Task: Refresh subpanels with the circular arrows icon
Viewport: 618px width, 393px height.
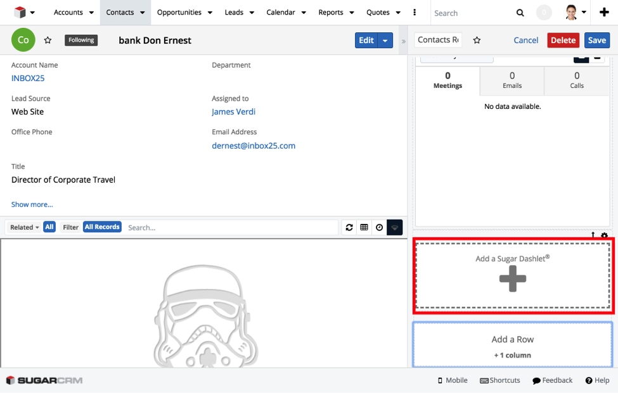Action: tap(349, 227)
